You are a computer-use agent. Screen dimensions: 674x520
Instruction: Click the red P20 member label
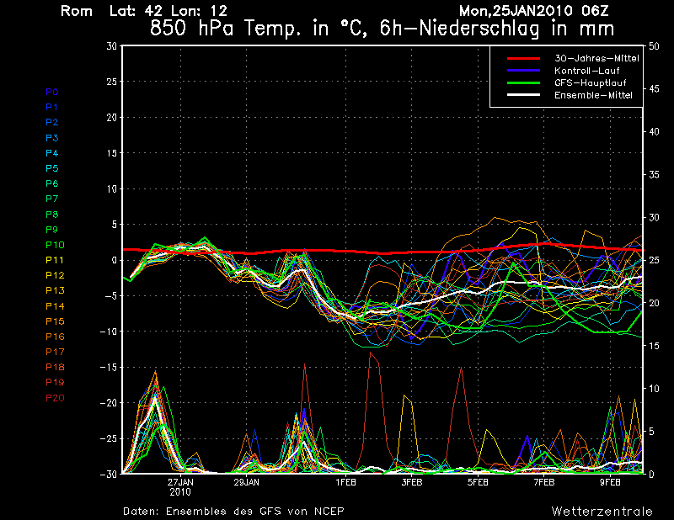(54, 398)
